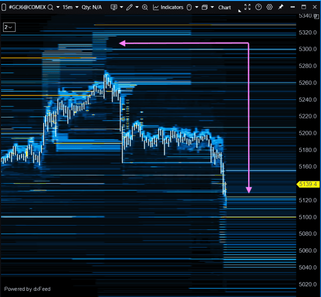Open the chart trading monitor icon

114,7
